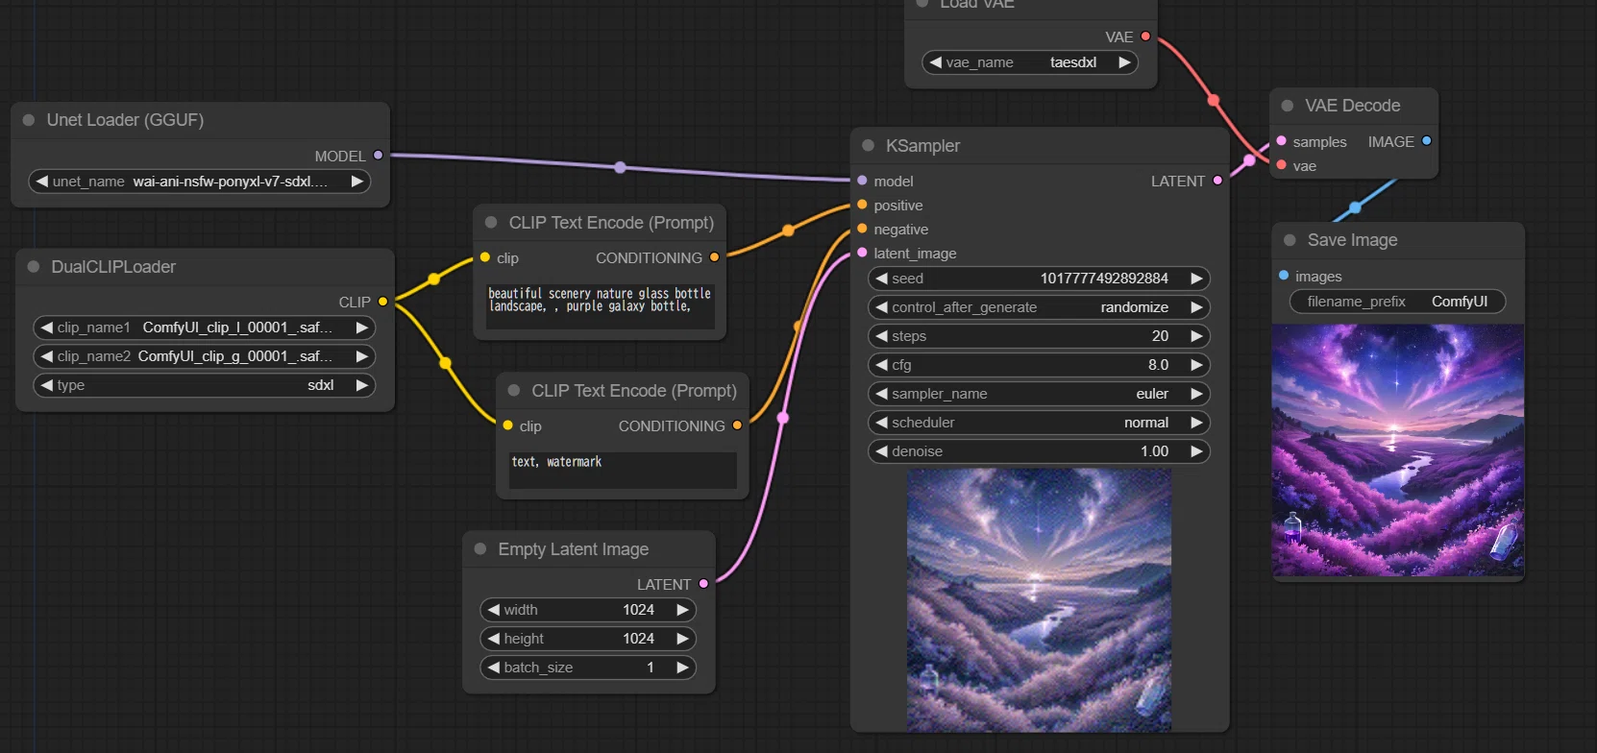Collapse the Unet Loader (GGUF) node dot
1597x753 pixels.
29,120
